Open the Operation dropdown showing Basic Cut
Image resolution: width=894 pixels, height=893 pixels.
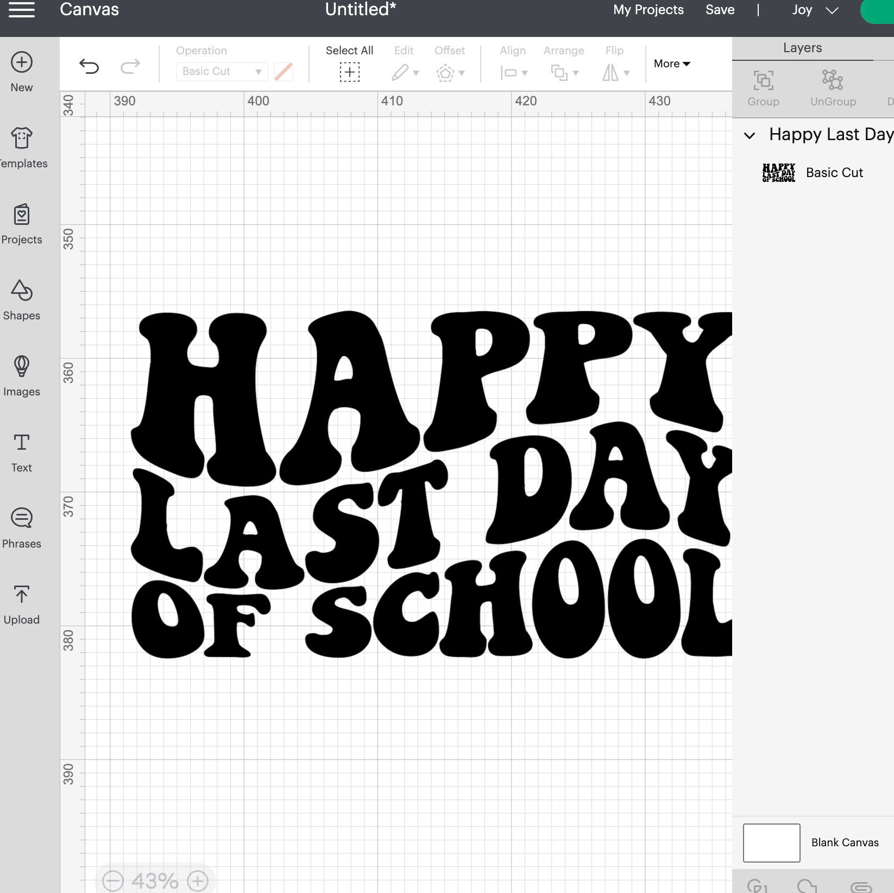[221, 71]
